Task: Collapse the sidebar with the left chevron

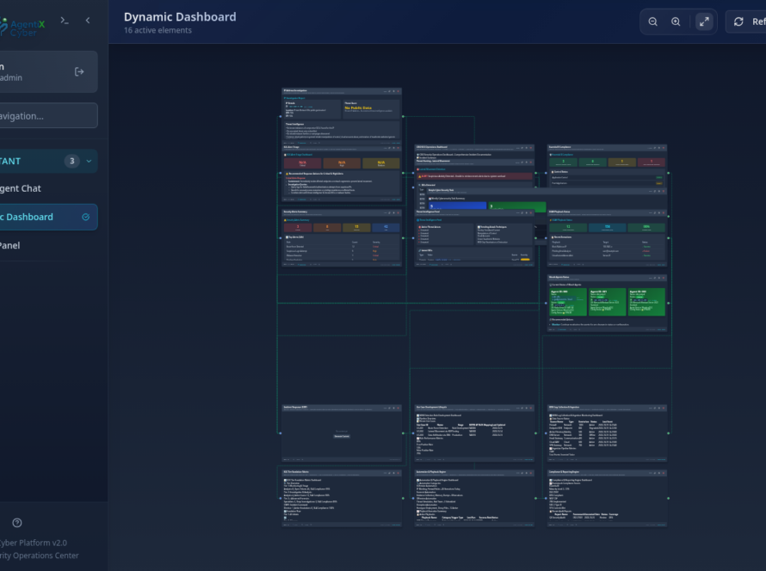Action: click(x=87, y=20)
